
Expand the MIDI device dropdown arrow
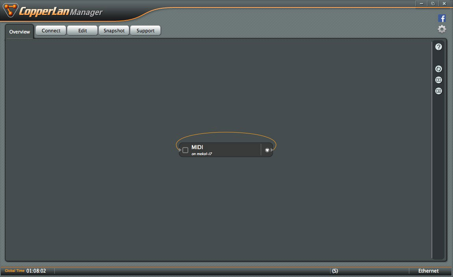(x=267, y=150)
